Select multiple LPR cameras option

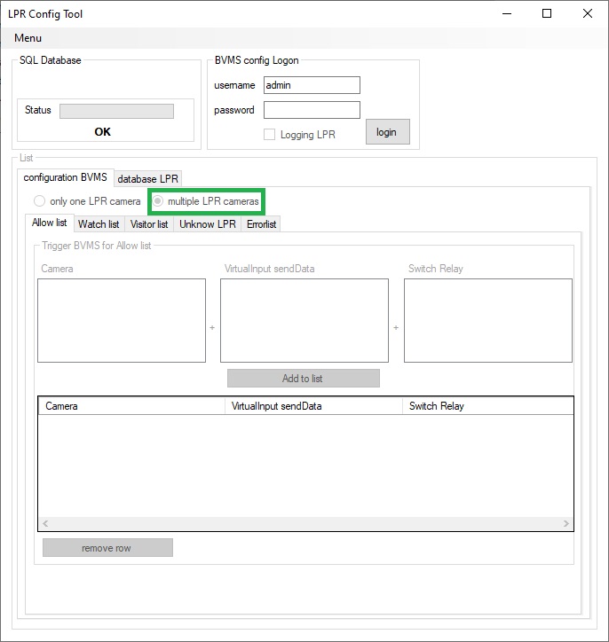click(159, 201)
